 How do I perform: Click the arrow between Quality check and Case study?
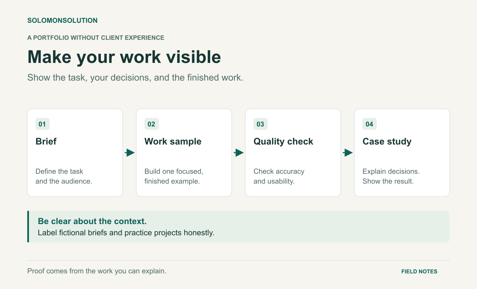pyautogui.click(x=348, y=153)
